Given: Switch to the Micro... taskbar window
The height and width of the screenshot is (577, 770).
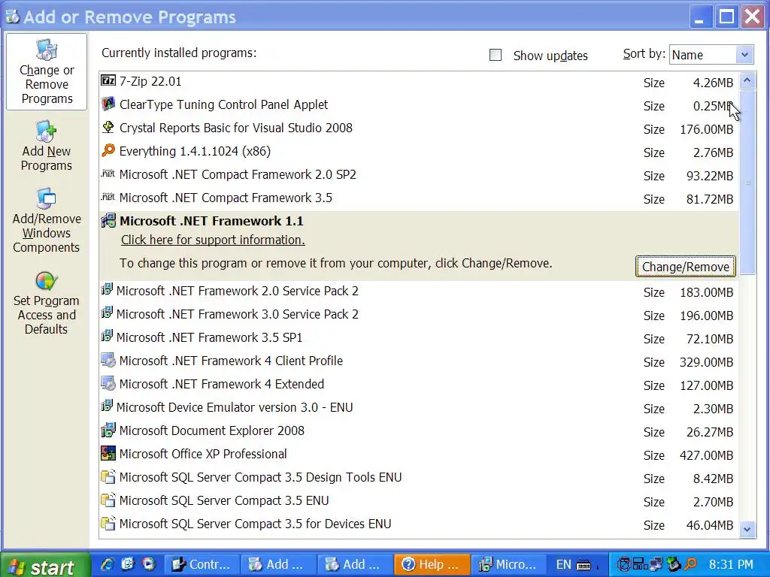Looking at the screenshot, I should tap(508, 565).
